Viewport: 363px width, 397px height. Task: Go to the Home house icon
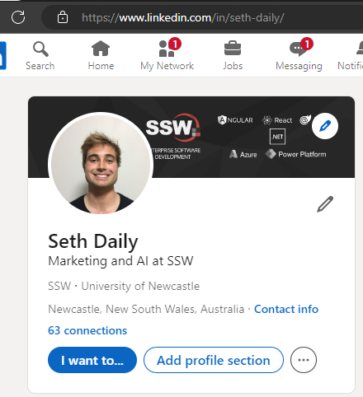click(x=101, y=49)
